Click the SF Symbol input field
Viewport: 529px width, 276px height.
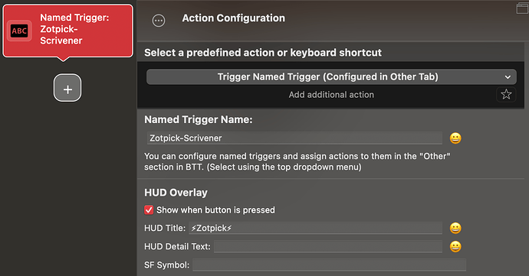(329, 265)
